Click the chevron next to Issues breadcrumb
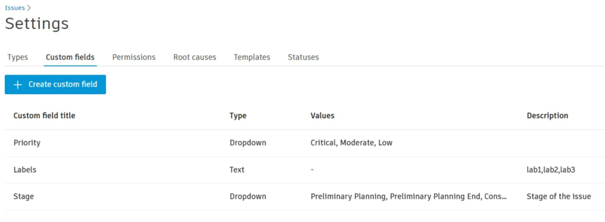605x222 pixels. tap(29, 8)
